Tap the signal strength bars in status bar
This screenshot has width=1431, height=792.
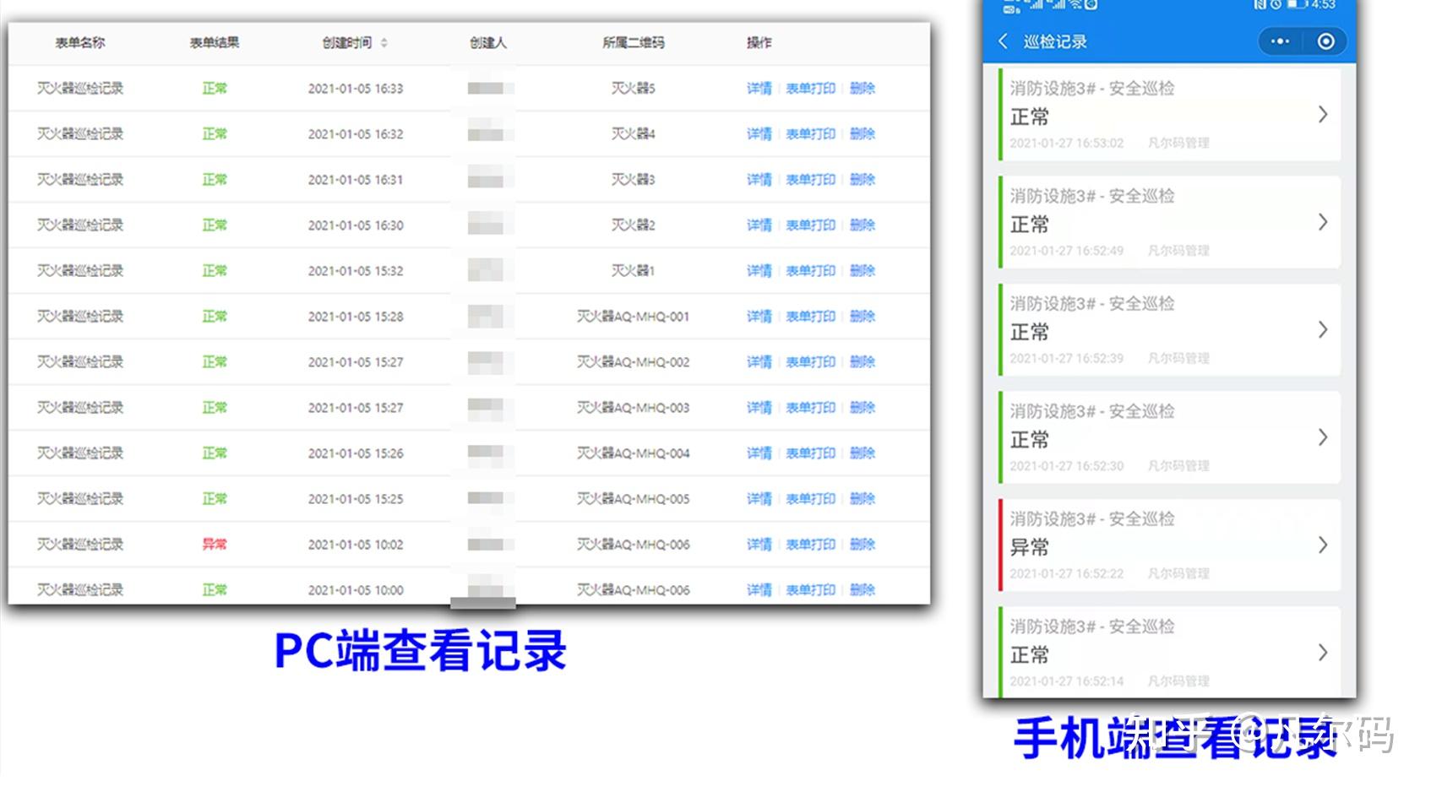(1038, 5)
